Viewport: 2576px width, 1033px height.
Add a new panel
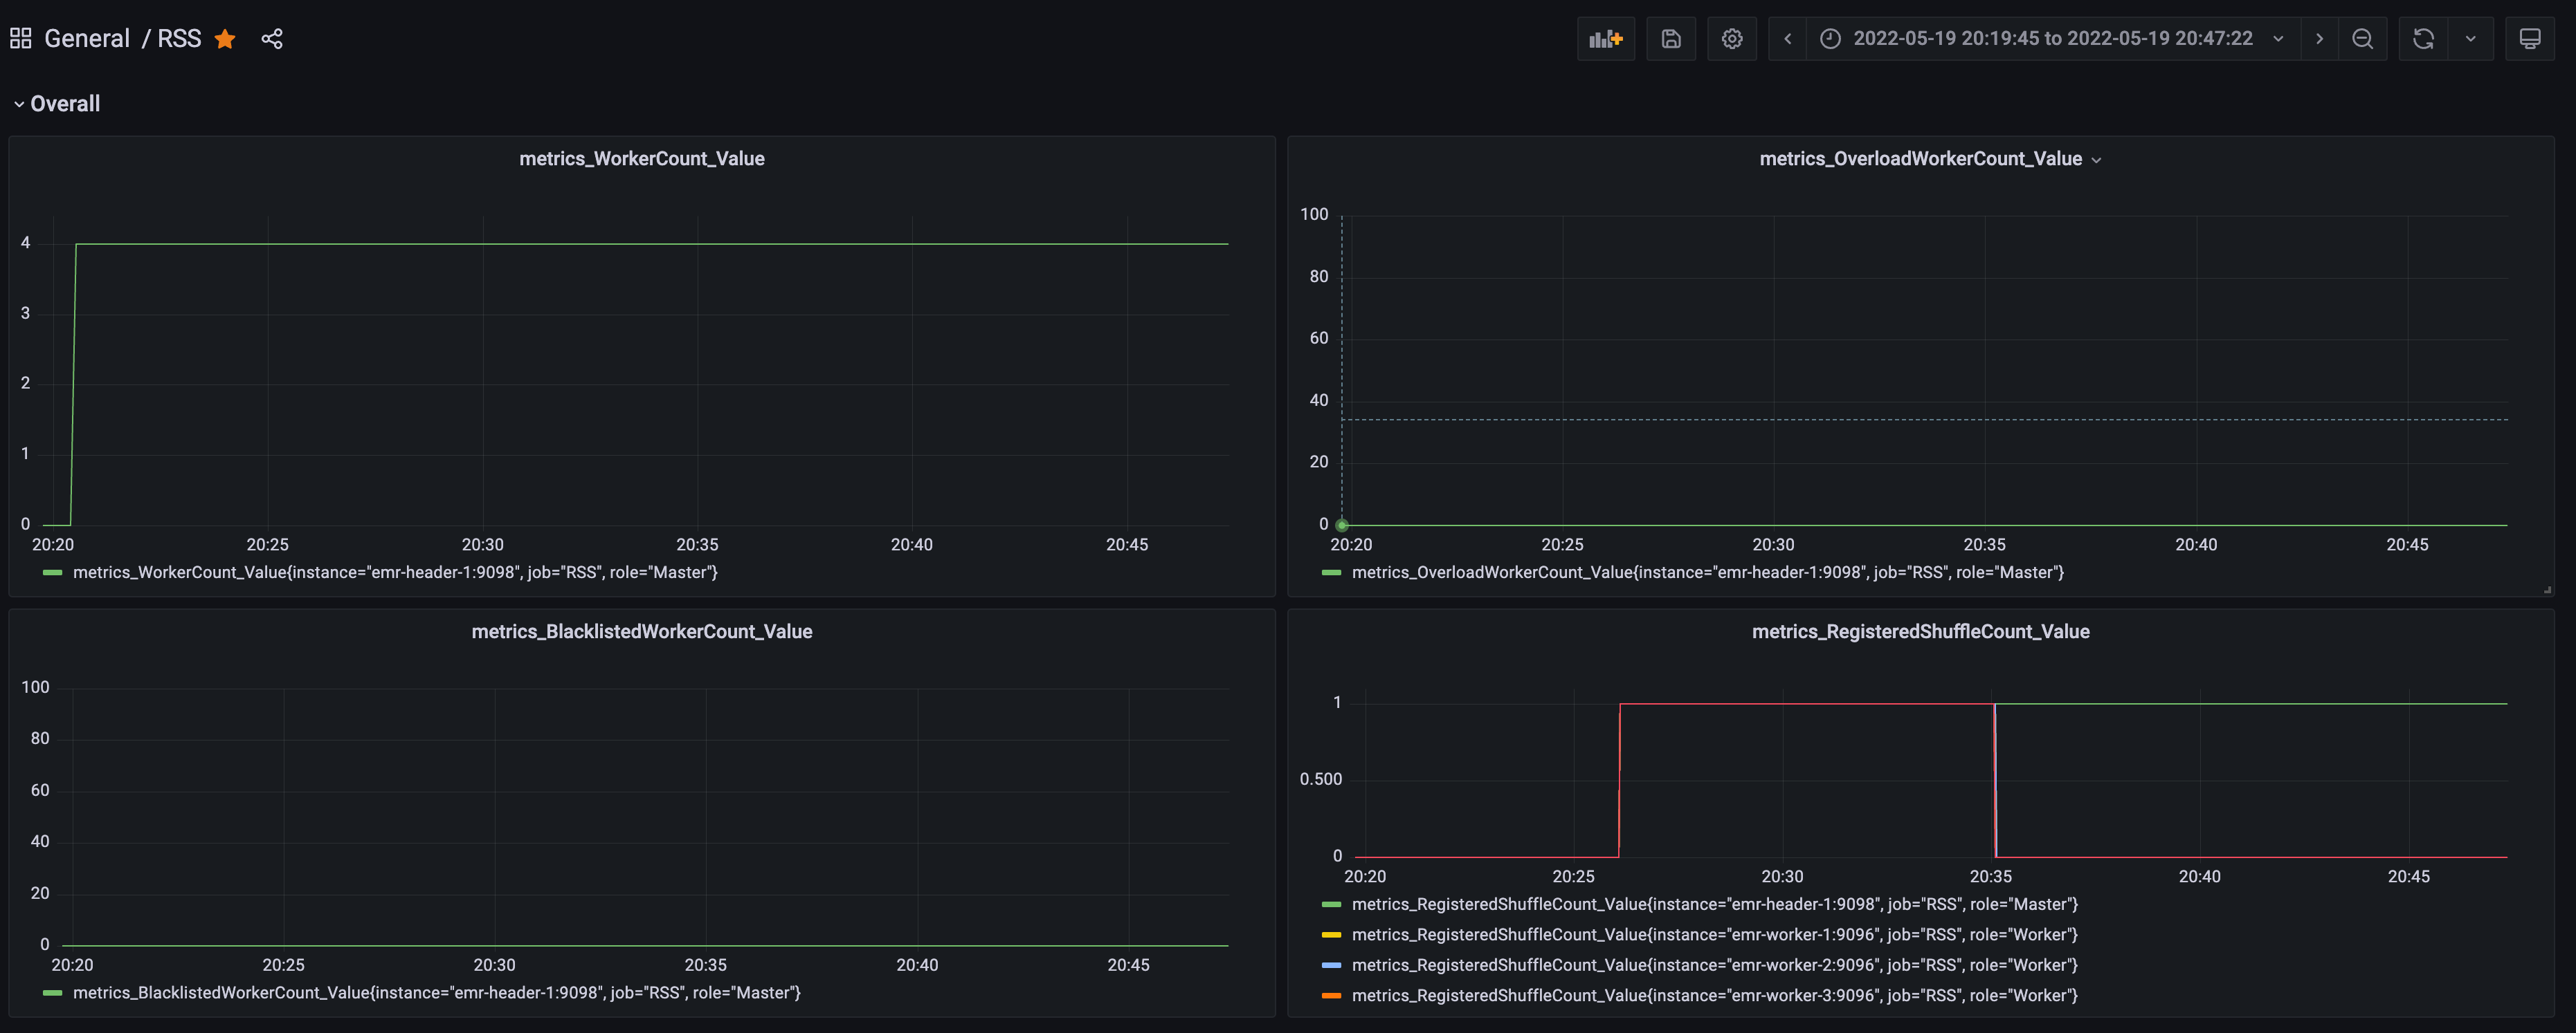click(1606, 39)
